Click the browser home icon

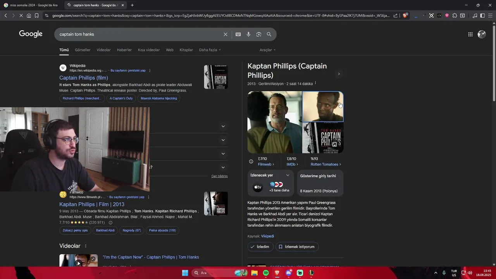click(x=29, y=15)
